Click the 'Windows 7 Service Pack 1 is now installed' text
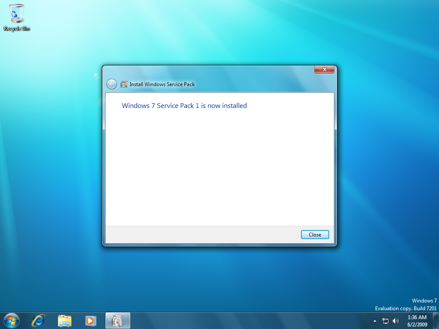Screen dimensions: 439x329 [x=184, y=105]
